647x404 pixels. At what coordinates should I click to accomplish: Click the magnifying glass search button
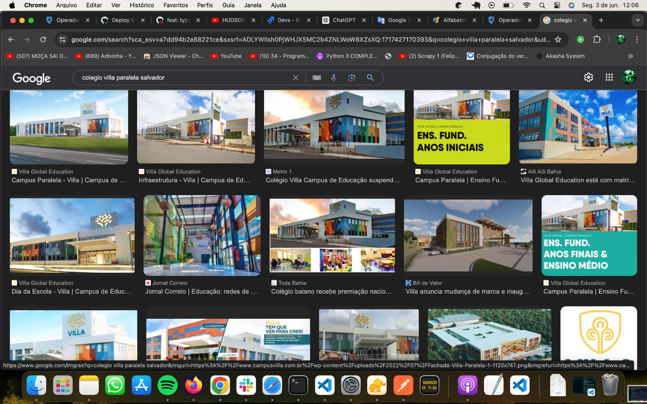click(370, 78)
